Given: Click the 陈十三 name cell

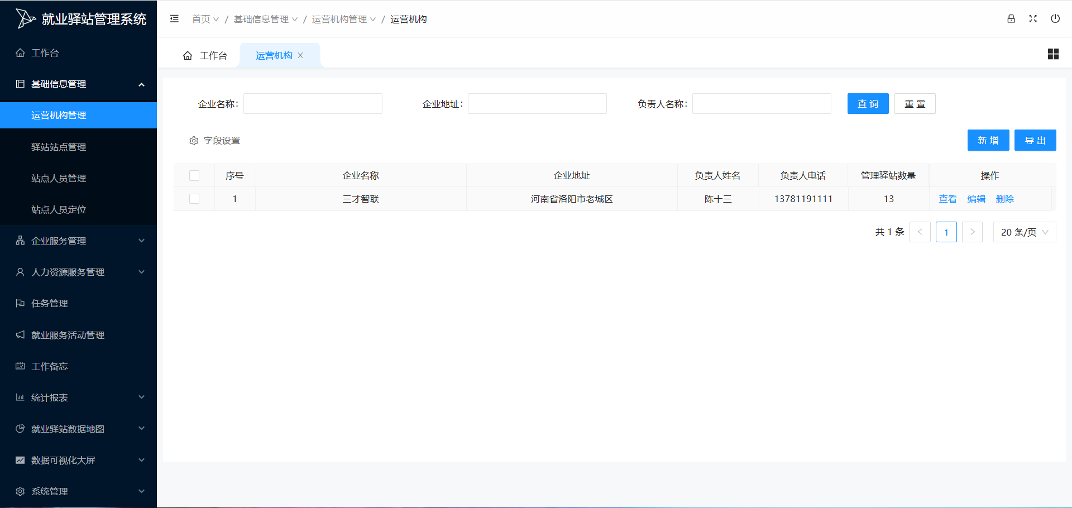Looking at the screenshot, I should (718, 199).
